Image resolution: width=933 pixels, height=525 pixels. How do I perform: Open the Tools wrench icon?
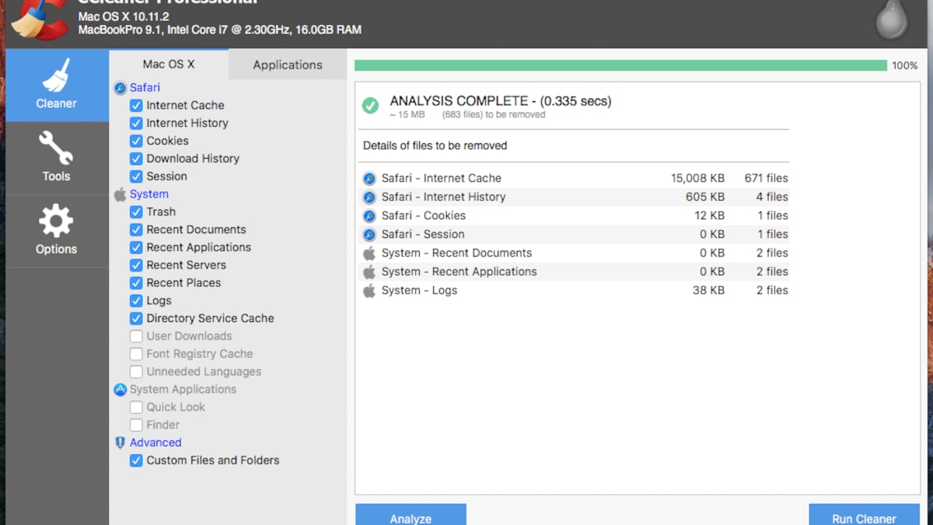click(56, 148)
